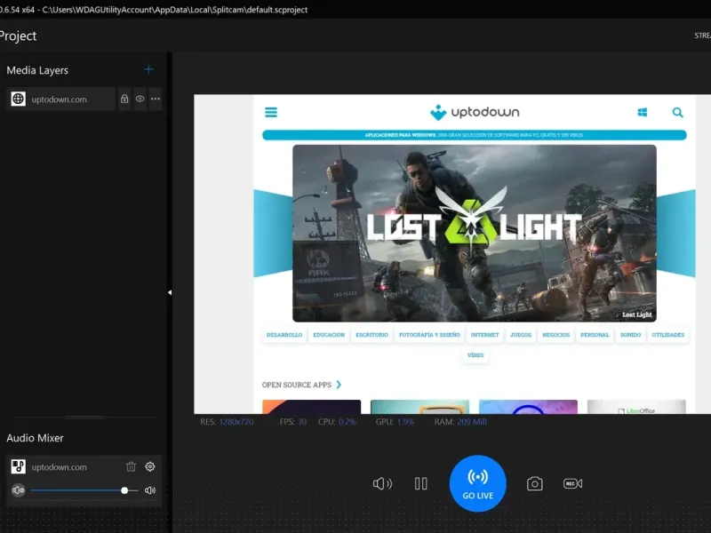The width and height of the screenshot is (711, 533).
Task: Click the FPS 30 value
Action: point(302,422)
